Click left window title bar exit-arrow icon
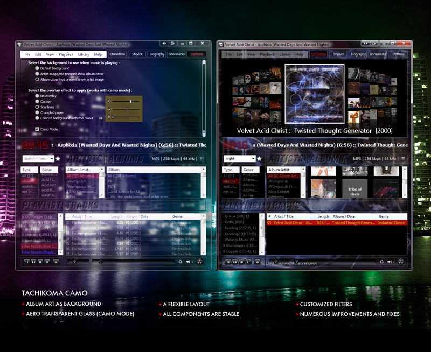This screenshot has width=431, height=352. click(x=172, y=44)
